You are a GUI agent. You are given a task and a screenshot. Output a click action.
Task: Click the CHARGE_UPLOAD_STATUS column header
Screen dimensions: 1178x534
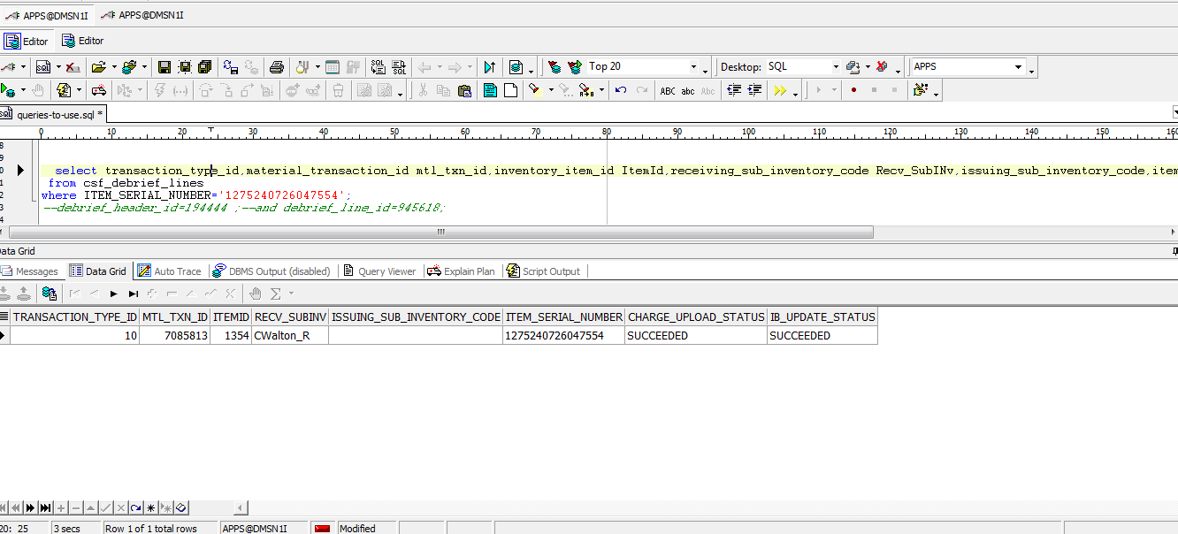point(696,317)
